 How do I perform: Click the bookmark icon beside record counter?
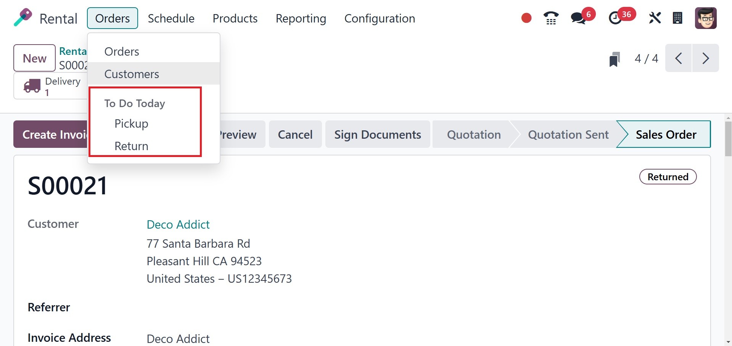(614, 59)
